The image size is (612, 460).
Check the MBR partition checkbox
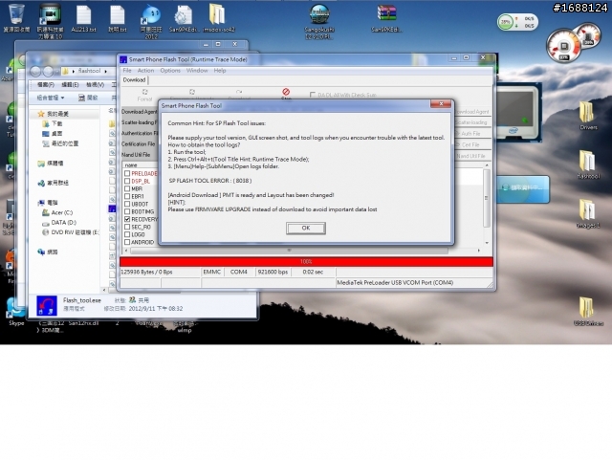click(127, 188)
